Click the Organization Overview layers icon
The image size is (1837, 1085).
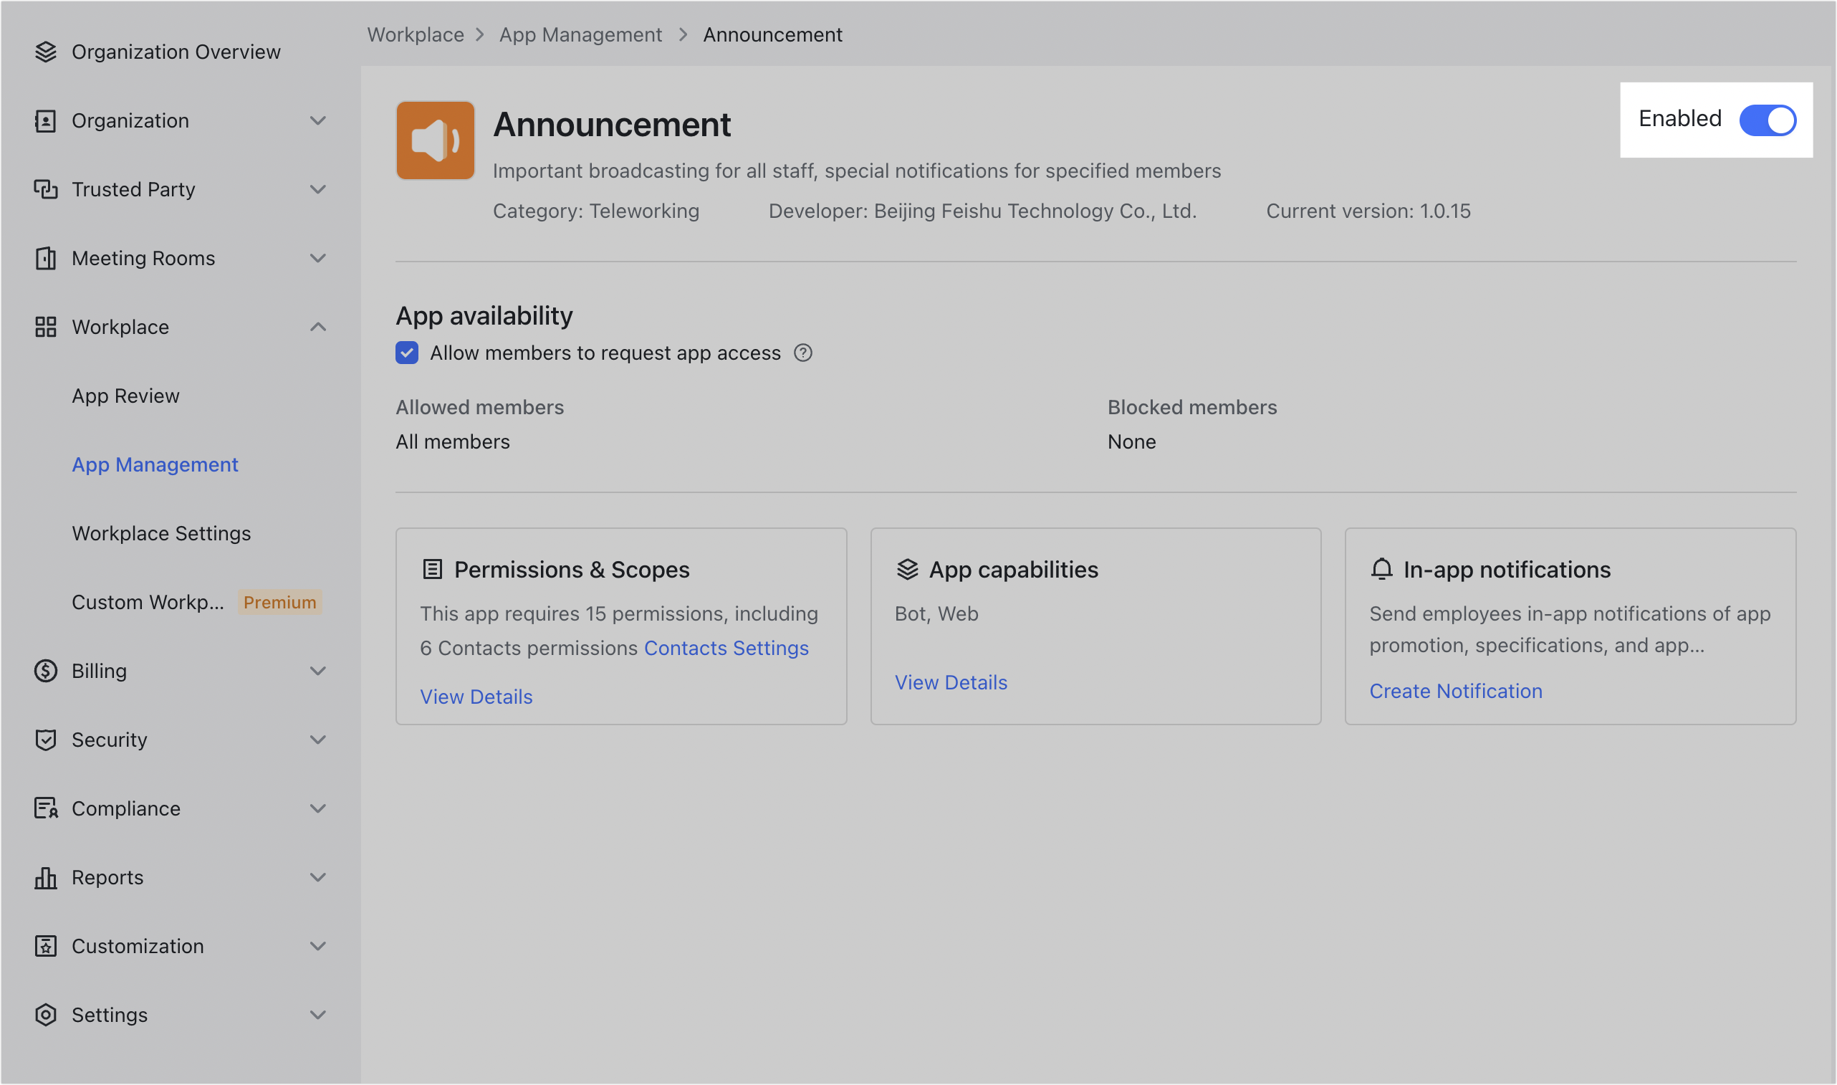(x=45, y=52)
